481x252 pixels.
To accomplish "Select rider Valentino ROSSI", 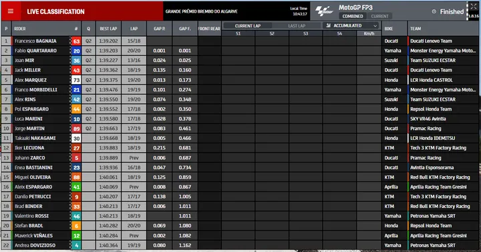I will point(31,216).
